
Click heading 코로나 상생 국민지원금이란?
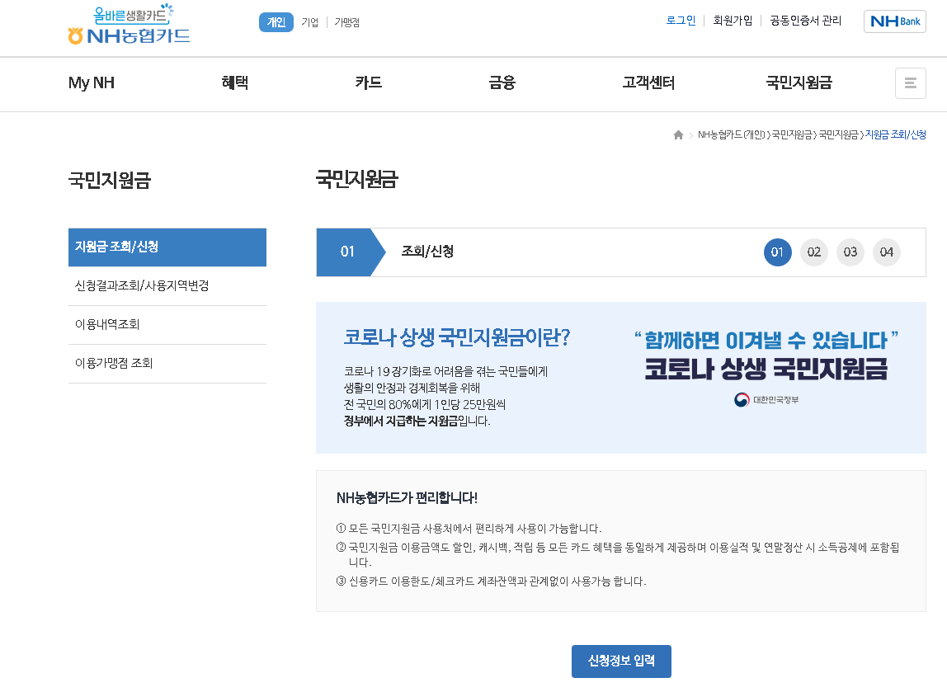point(457,337)
